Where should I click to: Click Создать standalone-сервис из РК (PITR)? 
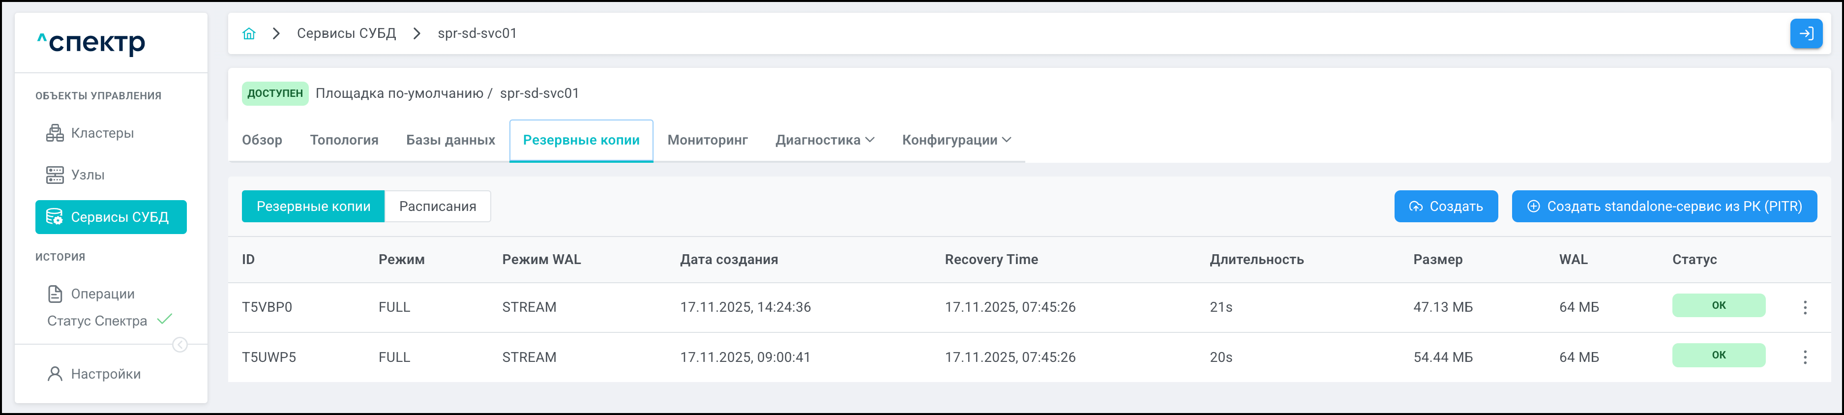coord(1664,207)
